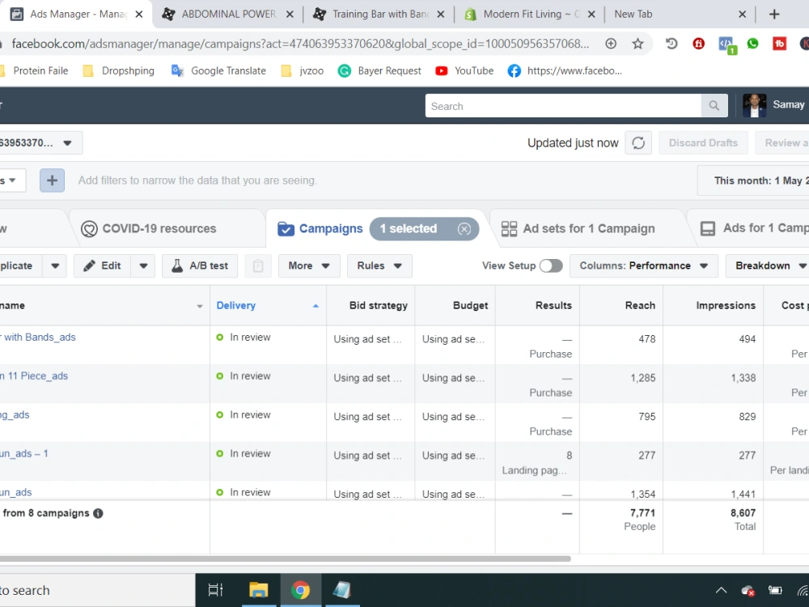Screen dimensions: 809x607
Task: Switch to Training Bar with Bands browser tab
Action: pos(379,15)
